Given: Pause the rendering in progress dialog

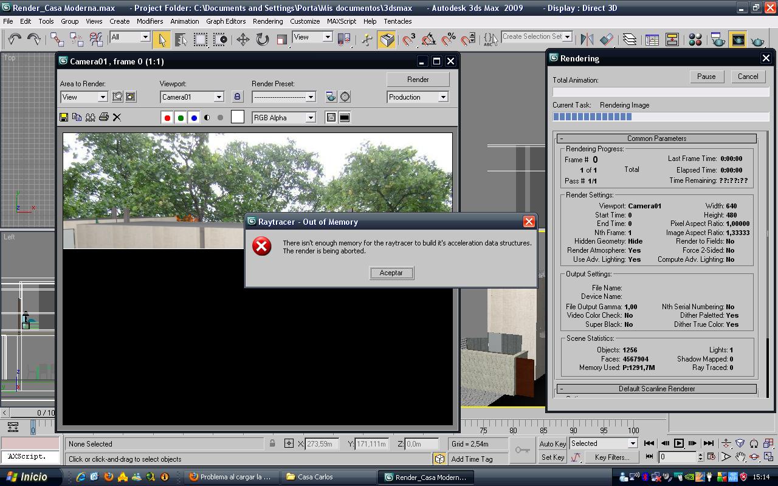Looking at the screenshot, I should pyautogui.click(x=706, y=77).
